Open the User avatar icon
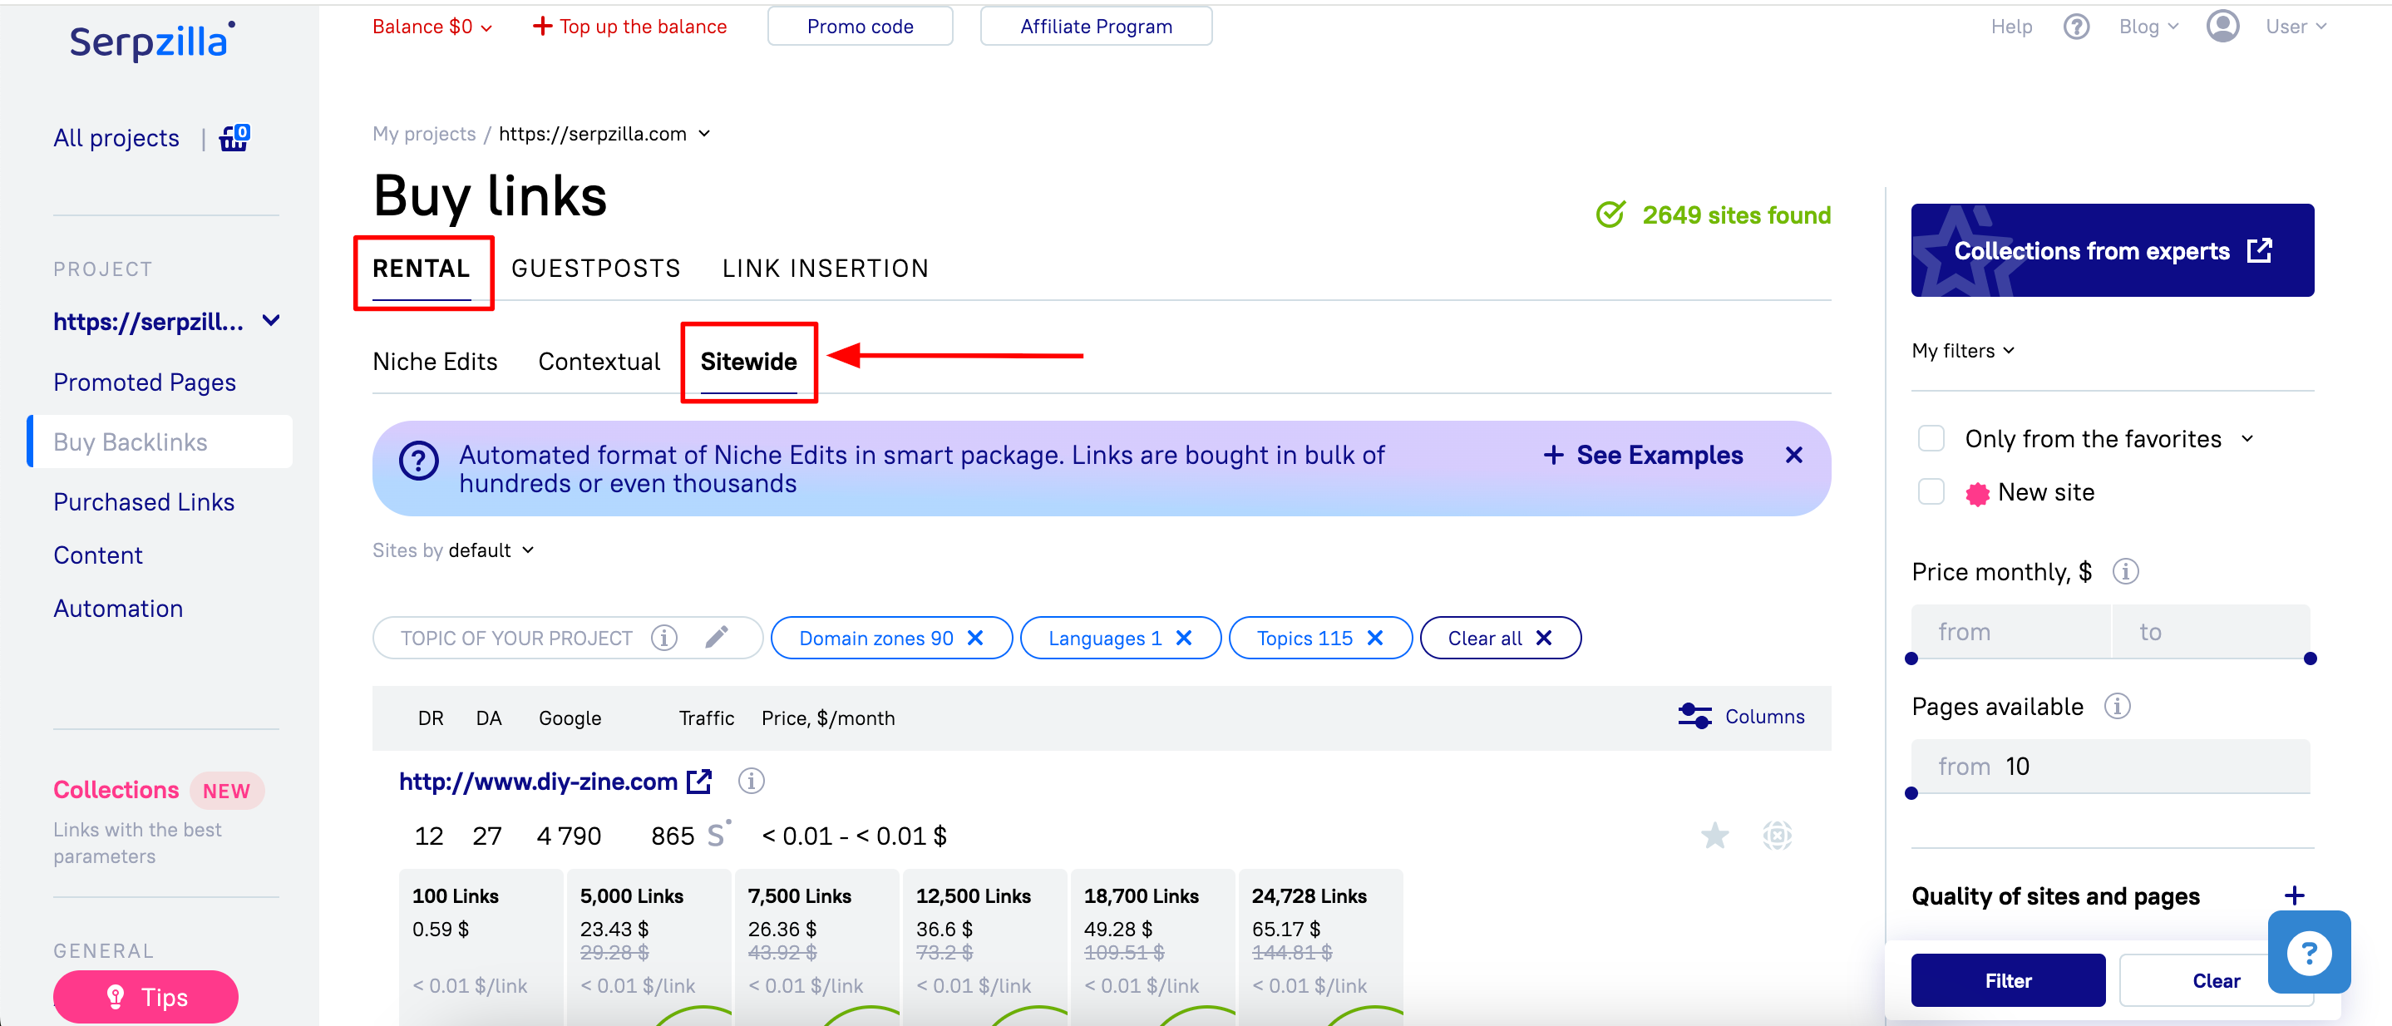Screen dimensions: 2392x1026 (2222, 26)
